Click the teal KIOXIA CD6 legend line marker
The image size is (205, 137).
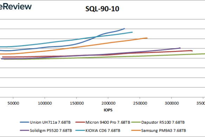tap(80, 131)
